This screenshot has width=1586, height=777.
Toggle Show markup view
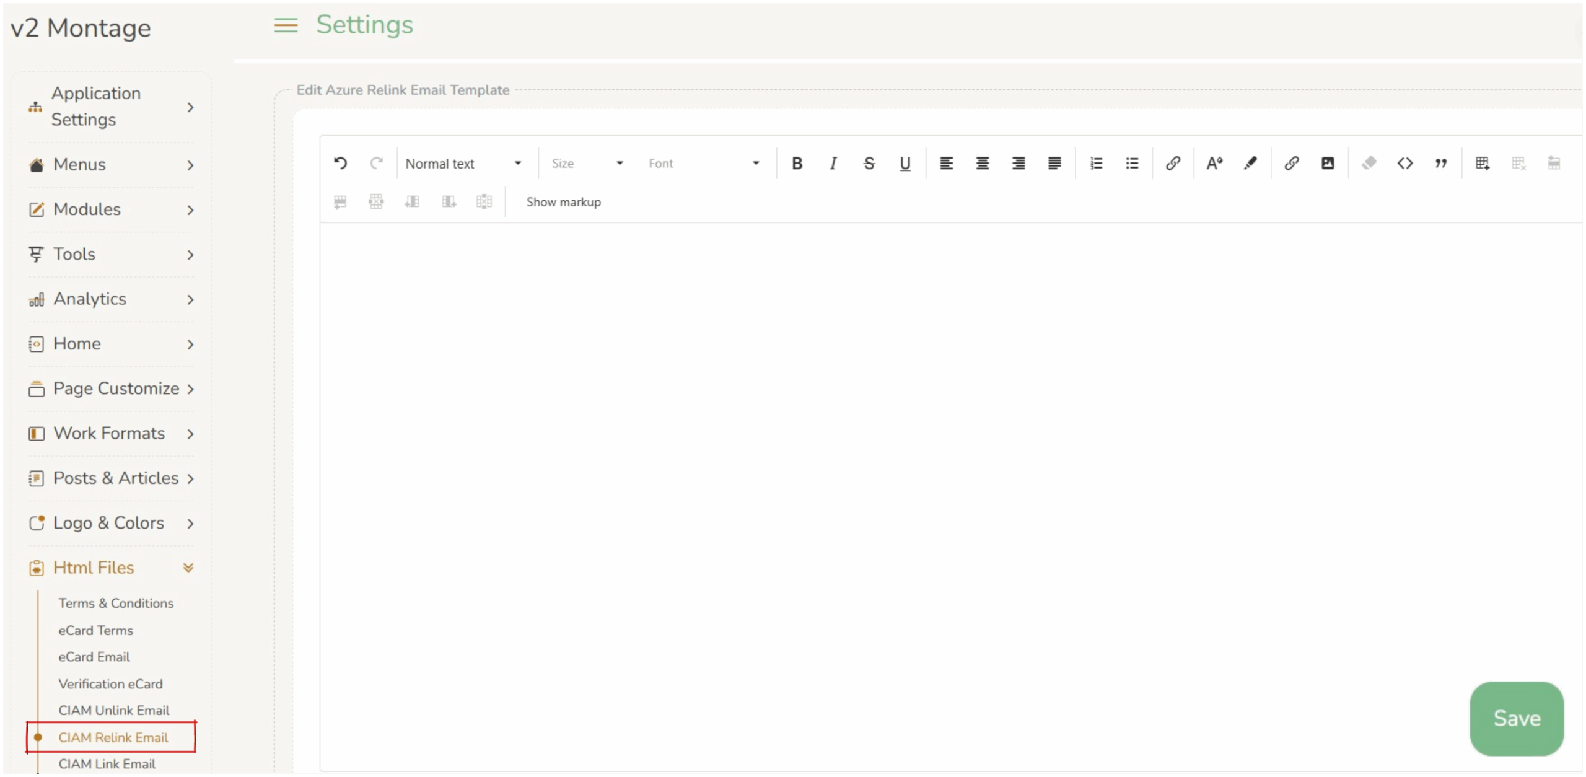(x=563, y=202)
